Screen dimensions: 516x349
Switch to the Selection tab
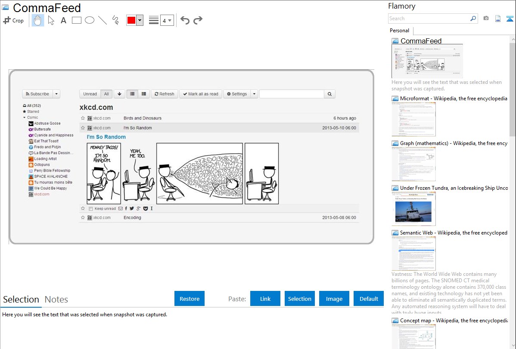(x=21, y=300)
